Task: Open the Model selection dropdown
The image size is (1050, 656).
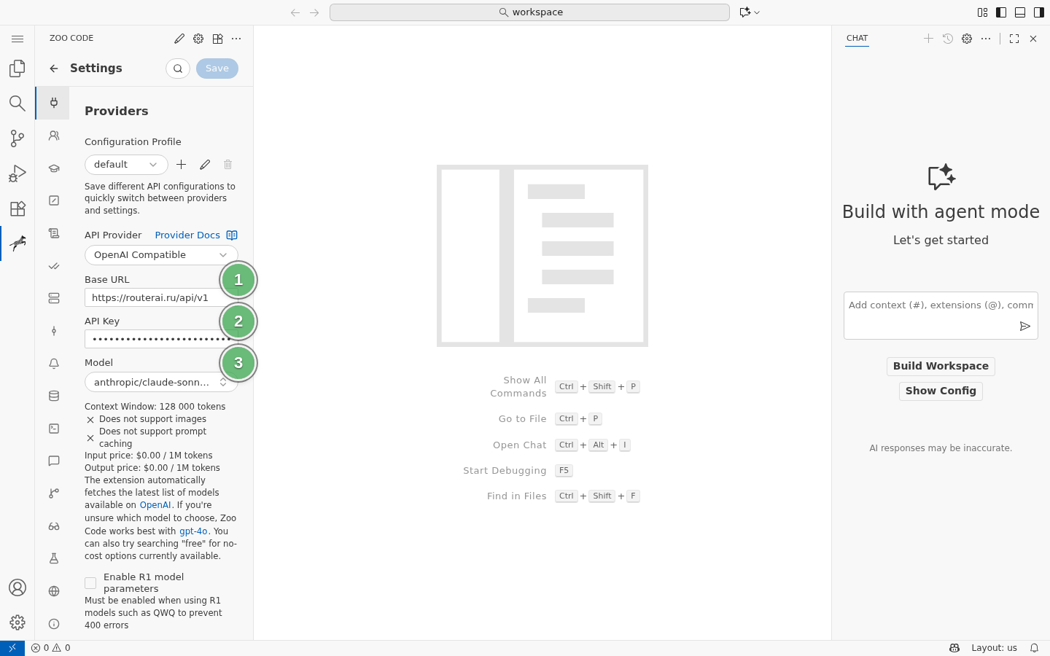Action: [161, 382]
